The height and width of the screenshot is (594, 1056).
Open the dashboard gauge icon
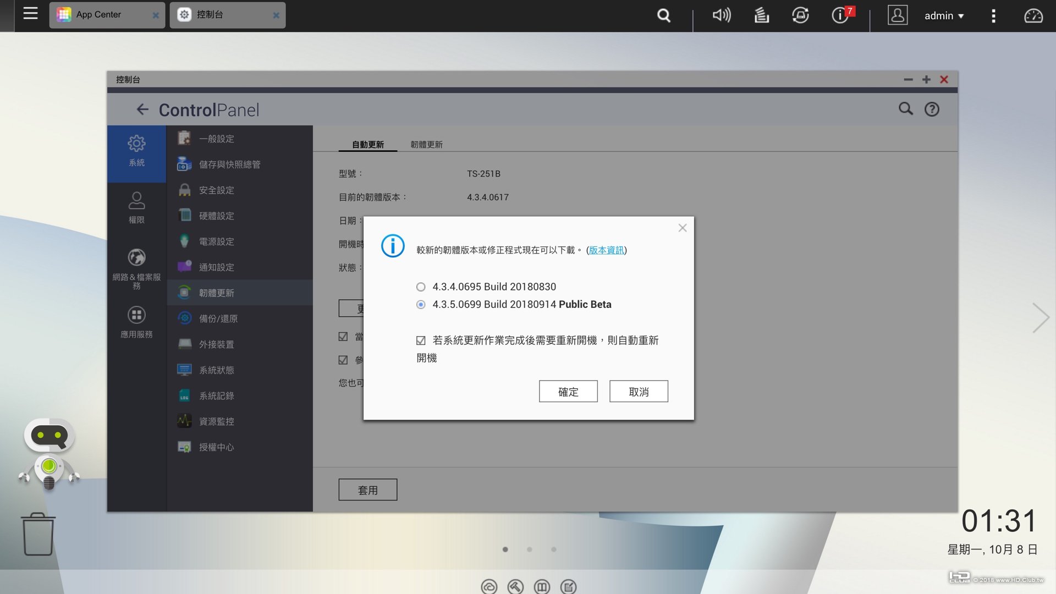pos(1033,15)
